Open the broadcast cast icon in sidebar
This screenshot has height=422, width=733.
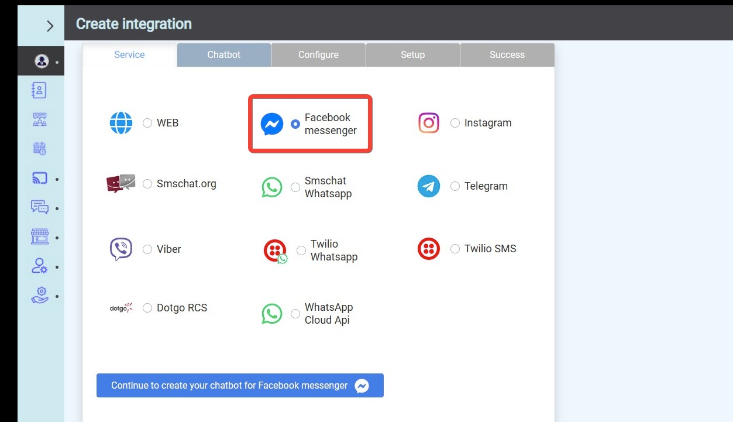(39, 179)
